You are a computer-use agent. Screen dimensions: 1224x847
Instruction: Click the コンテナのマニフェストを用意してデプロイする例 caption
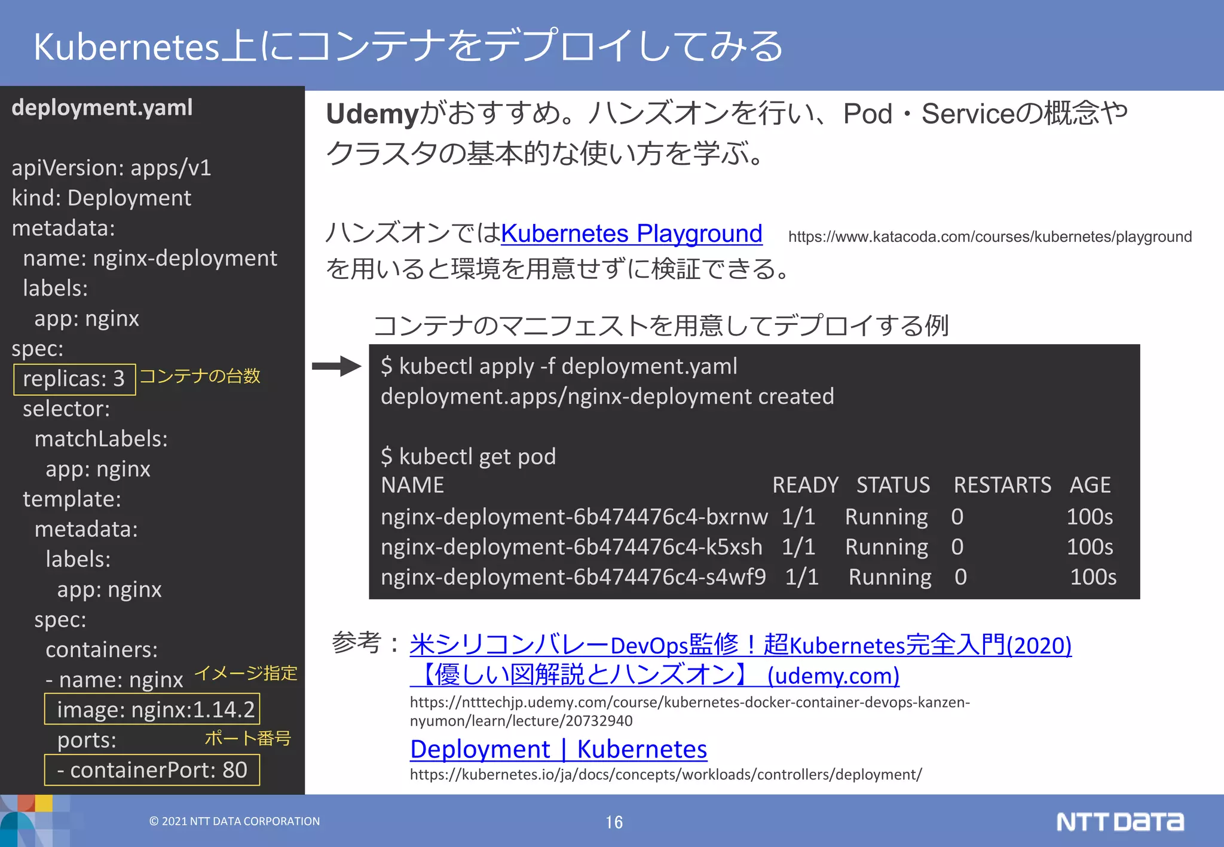(x=660, y=326)
